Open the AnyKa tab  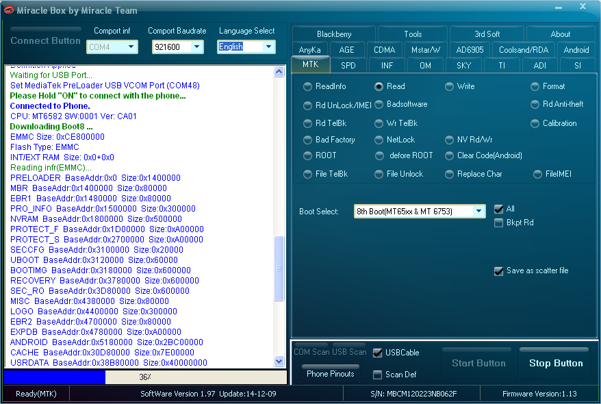click(309, 50)
